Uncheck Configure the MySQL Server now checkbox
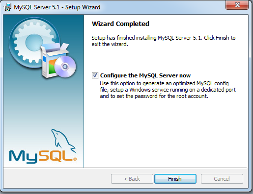253x194 pixels. point(95,75)
